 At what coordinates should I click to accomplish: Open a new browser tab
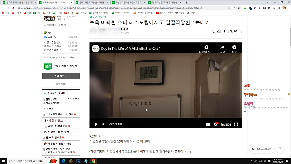click(186, 3)
